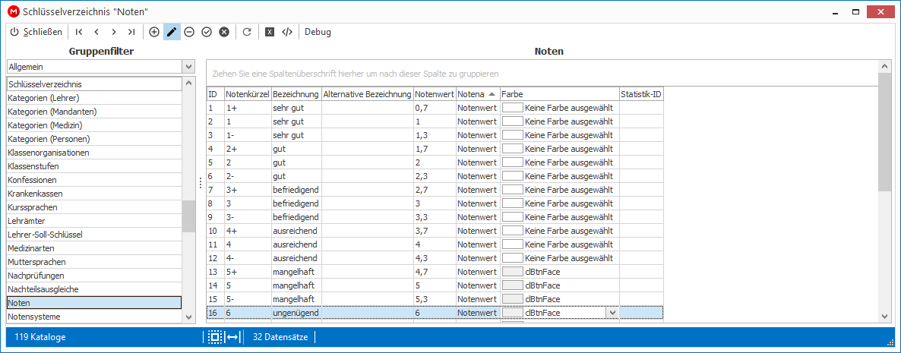Viewport: 901px width, 353px height.
Task: Select Kategorien (Mandanten) in the list
Action: [94, 112]
